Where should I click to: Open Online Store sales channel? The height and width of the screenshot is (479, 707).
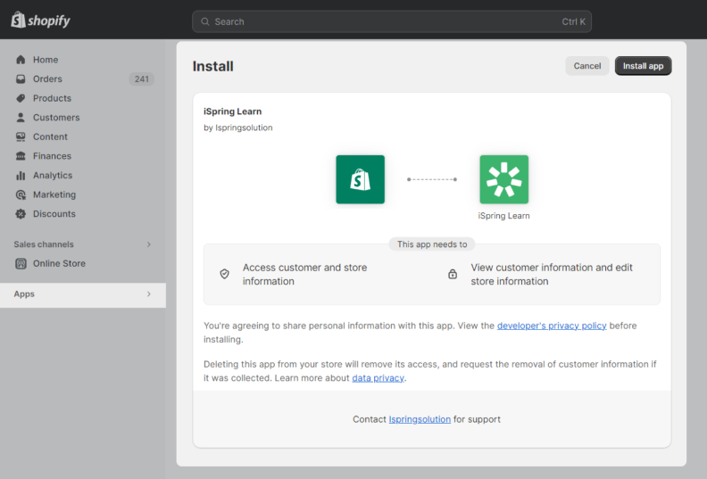tap(59, 264)
